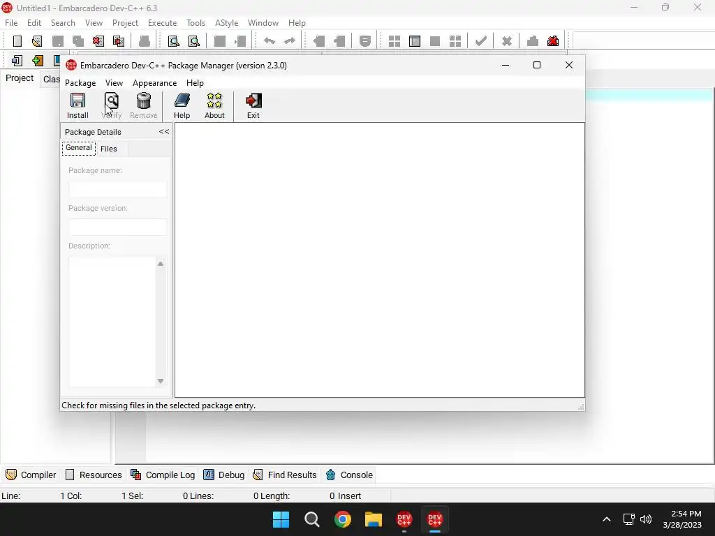Viewport: 715px width, 536px height.
Task: Create new file with Dev-C++ New icon
Action: tap(17, 41)
